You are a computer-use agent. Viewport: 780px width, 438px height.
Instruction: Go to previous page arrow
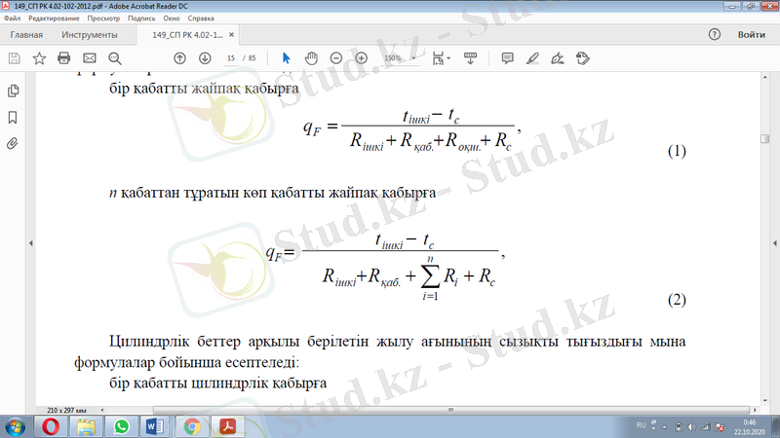pos(179,58)
